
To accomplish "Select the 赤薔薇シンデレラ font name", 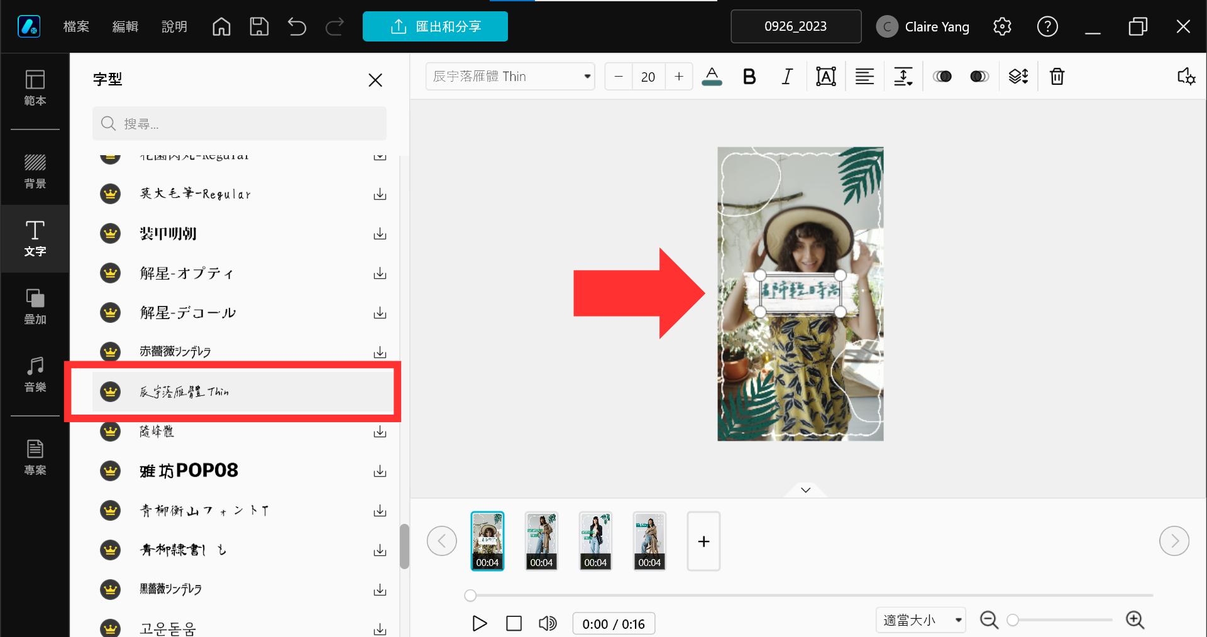I will [x=175, y=352].
